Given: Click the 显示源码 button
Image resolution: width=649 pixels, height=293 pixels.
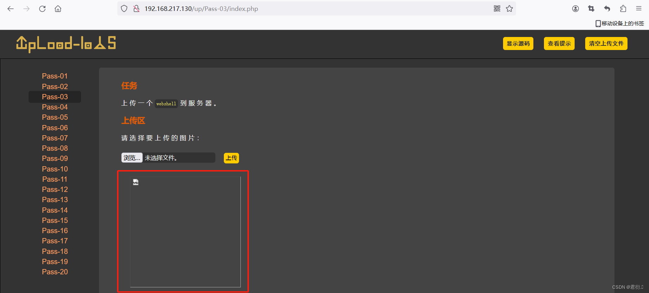Looking at the screenshot, I should click(x=518, y=44).
